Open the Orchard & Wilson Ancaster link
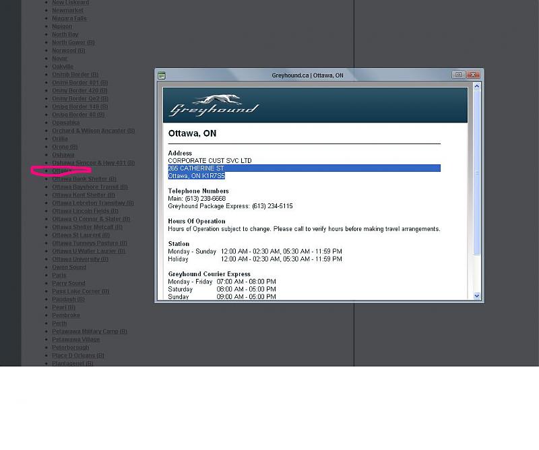 click(93, 131)
